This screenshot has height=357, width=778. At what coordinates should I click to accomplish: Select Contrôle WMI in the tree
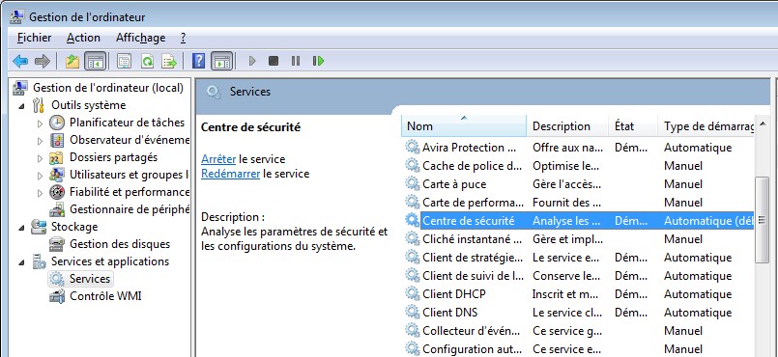(105, 296)
